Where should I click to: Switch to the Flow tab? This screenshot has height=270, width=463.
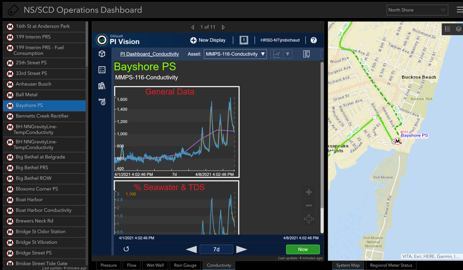(x=132, y=265)
